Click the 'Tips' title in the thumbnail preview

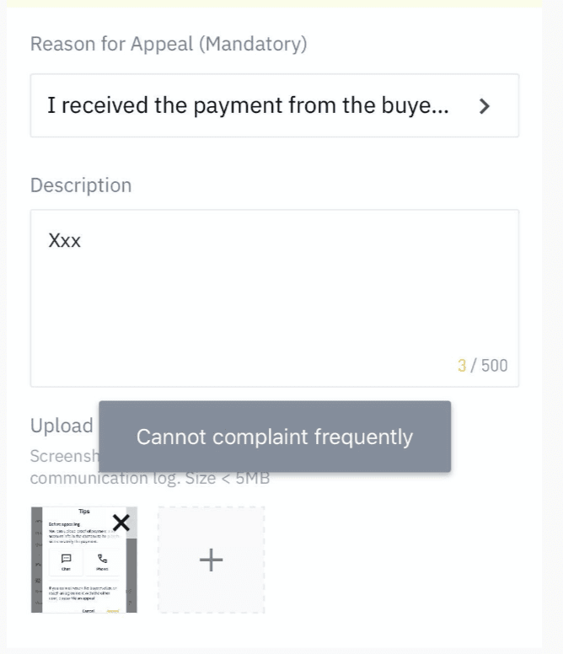[x=84, y=512]
